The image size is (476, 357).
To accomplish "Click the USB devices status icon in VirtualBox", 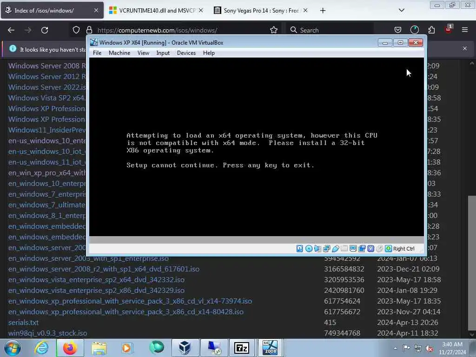I will 336,249.
